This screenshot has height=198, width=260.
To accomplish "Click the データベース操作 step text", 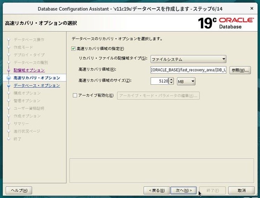I will click(x=29, y=40).
